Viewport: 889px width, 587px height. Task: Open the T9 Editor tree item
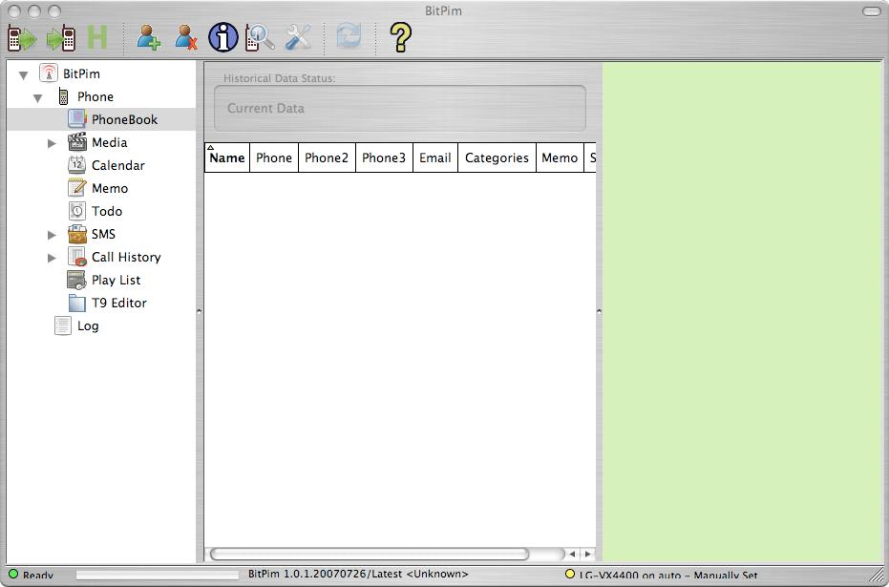119,304
